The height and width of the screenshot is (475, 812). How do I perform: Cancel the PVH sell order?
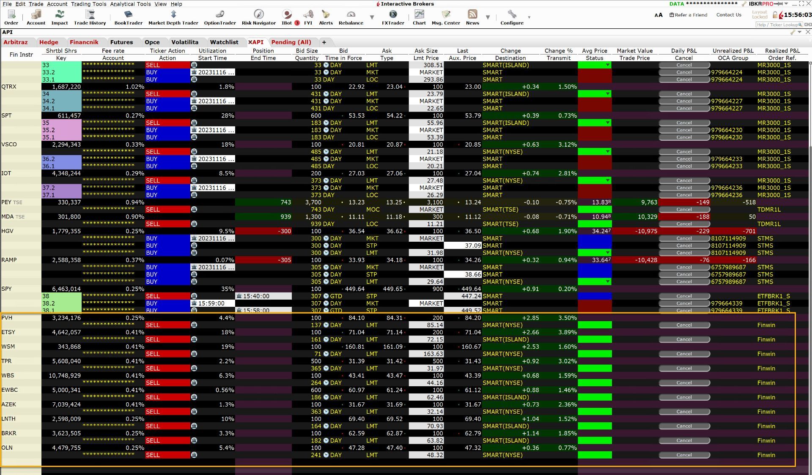pyautogui.click(x=684, y=325)
